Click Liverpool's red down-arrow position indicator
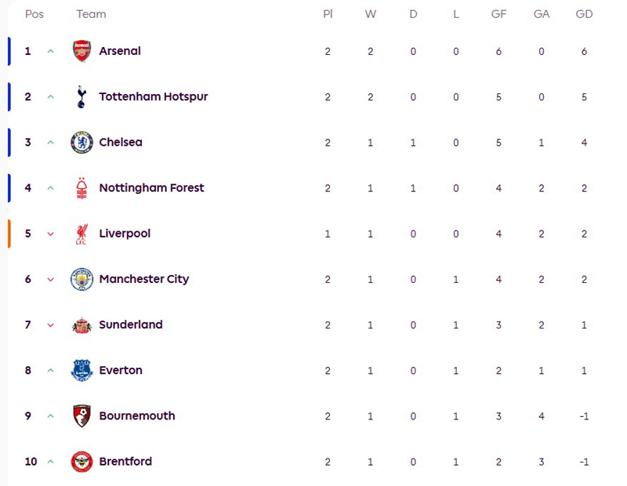 pos(51,234)
